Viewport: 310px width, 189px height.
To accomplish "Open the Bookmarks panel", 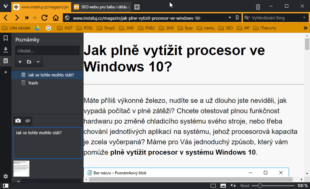I will click(6, 38).
